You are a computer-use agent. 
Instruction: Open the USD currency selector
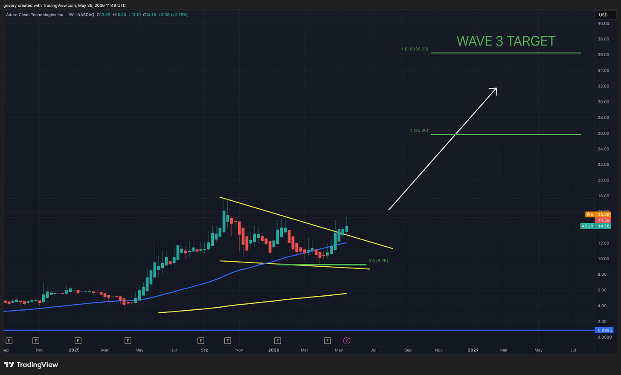[x=606, y=15]
